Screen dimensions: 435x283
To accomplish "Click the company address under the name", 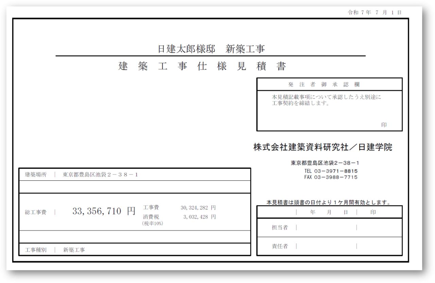I will tap(325, 163).
